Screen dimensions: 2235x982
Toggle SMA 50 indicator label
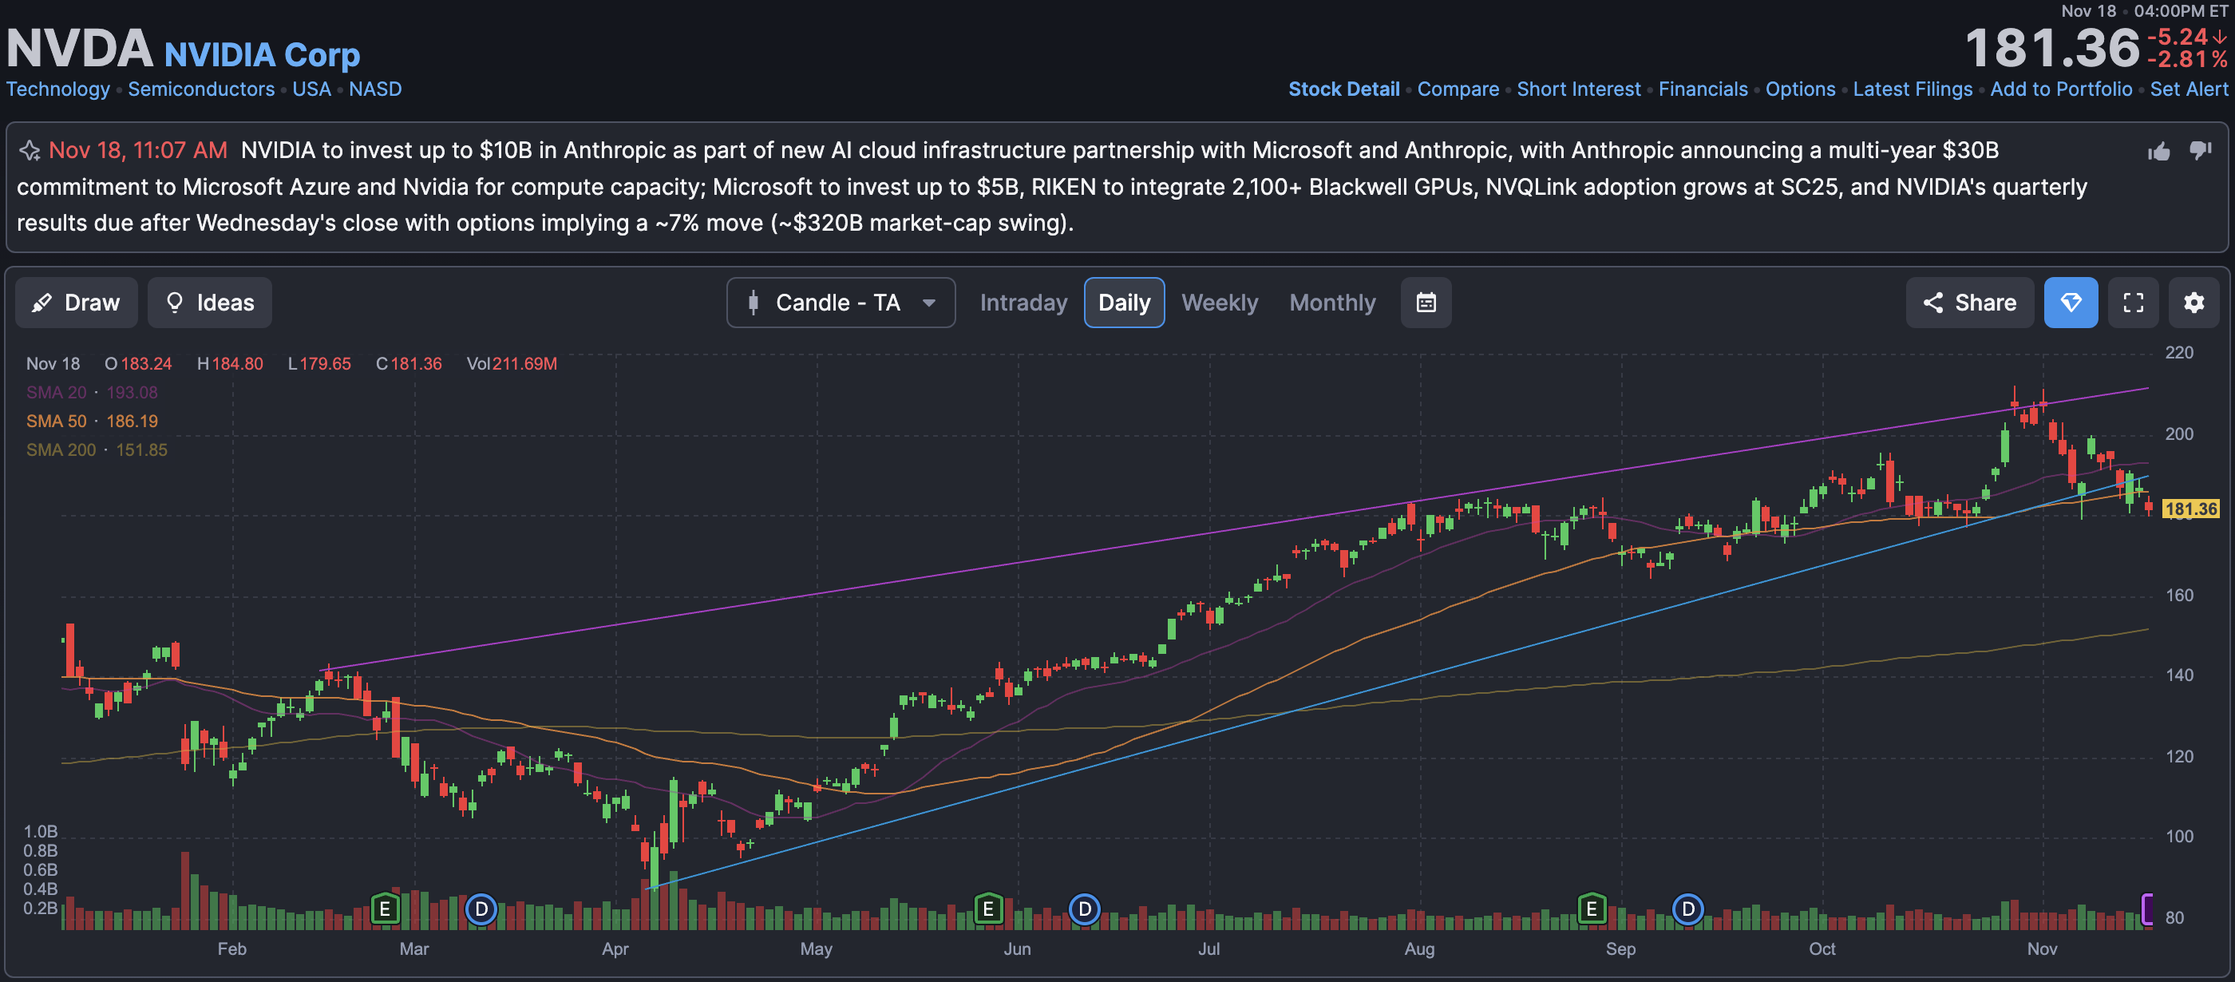pos(57,421)
